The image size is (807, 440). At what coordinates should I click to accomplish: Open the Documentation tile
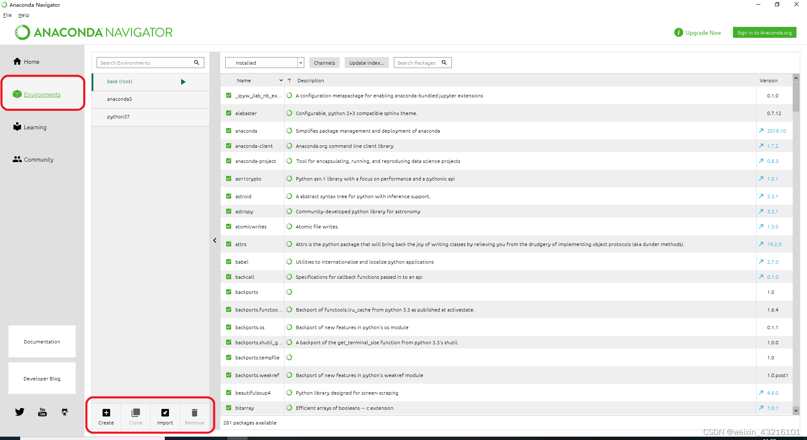click(42, 341)
